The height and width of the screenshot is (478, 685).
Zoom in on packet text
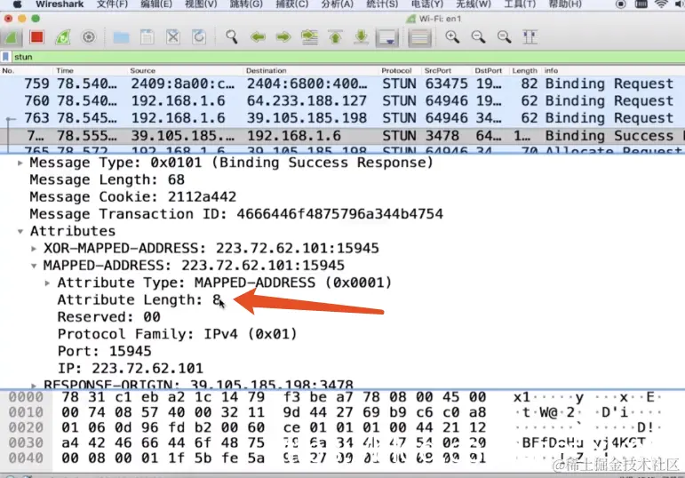click(x=452, y=37)
